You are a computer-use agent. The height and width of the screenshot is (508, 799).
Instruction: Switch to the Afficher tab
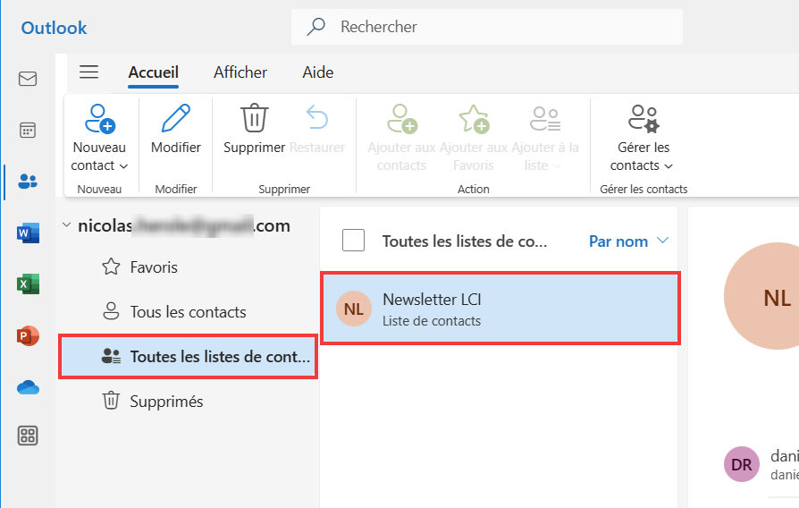(240, 72)
